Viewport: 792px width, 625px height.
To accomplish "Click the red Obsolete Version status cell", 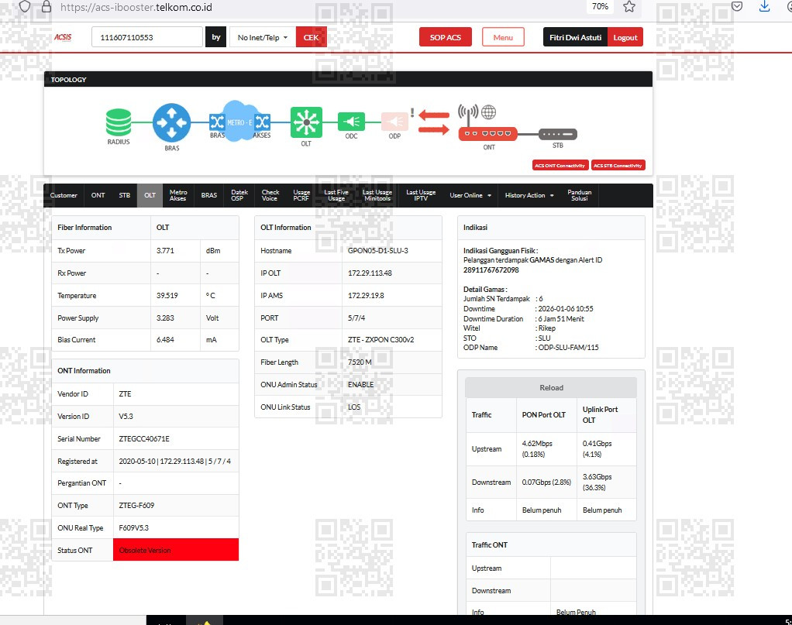I will 176,550.
